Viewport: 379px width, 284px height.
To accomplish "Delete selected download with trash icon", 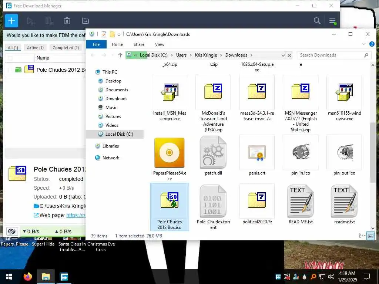I will coord(67,21).
